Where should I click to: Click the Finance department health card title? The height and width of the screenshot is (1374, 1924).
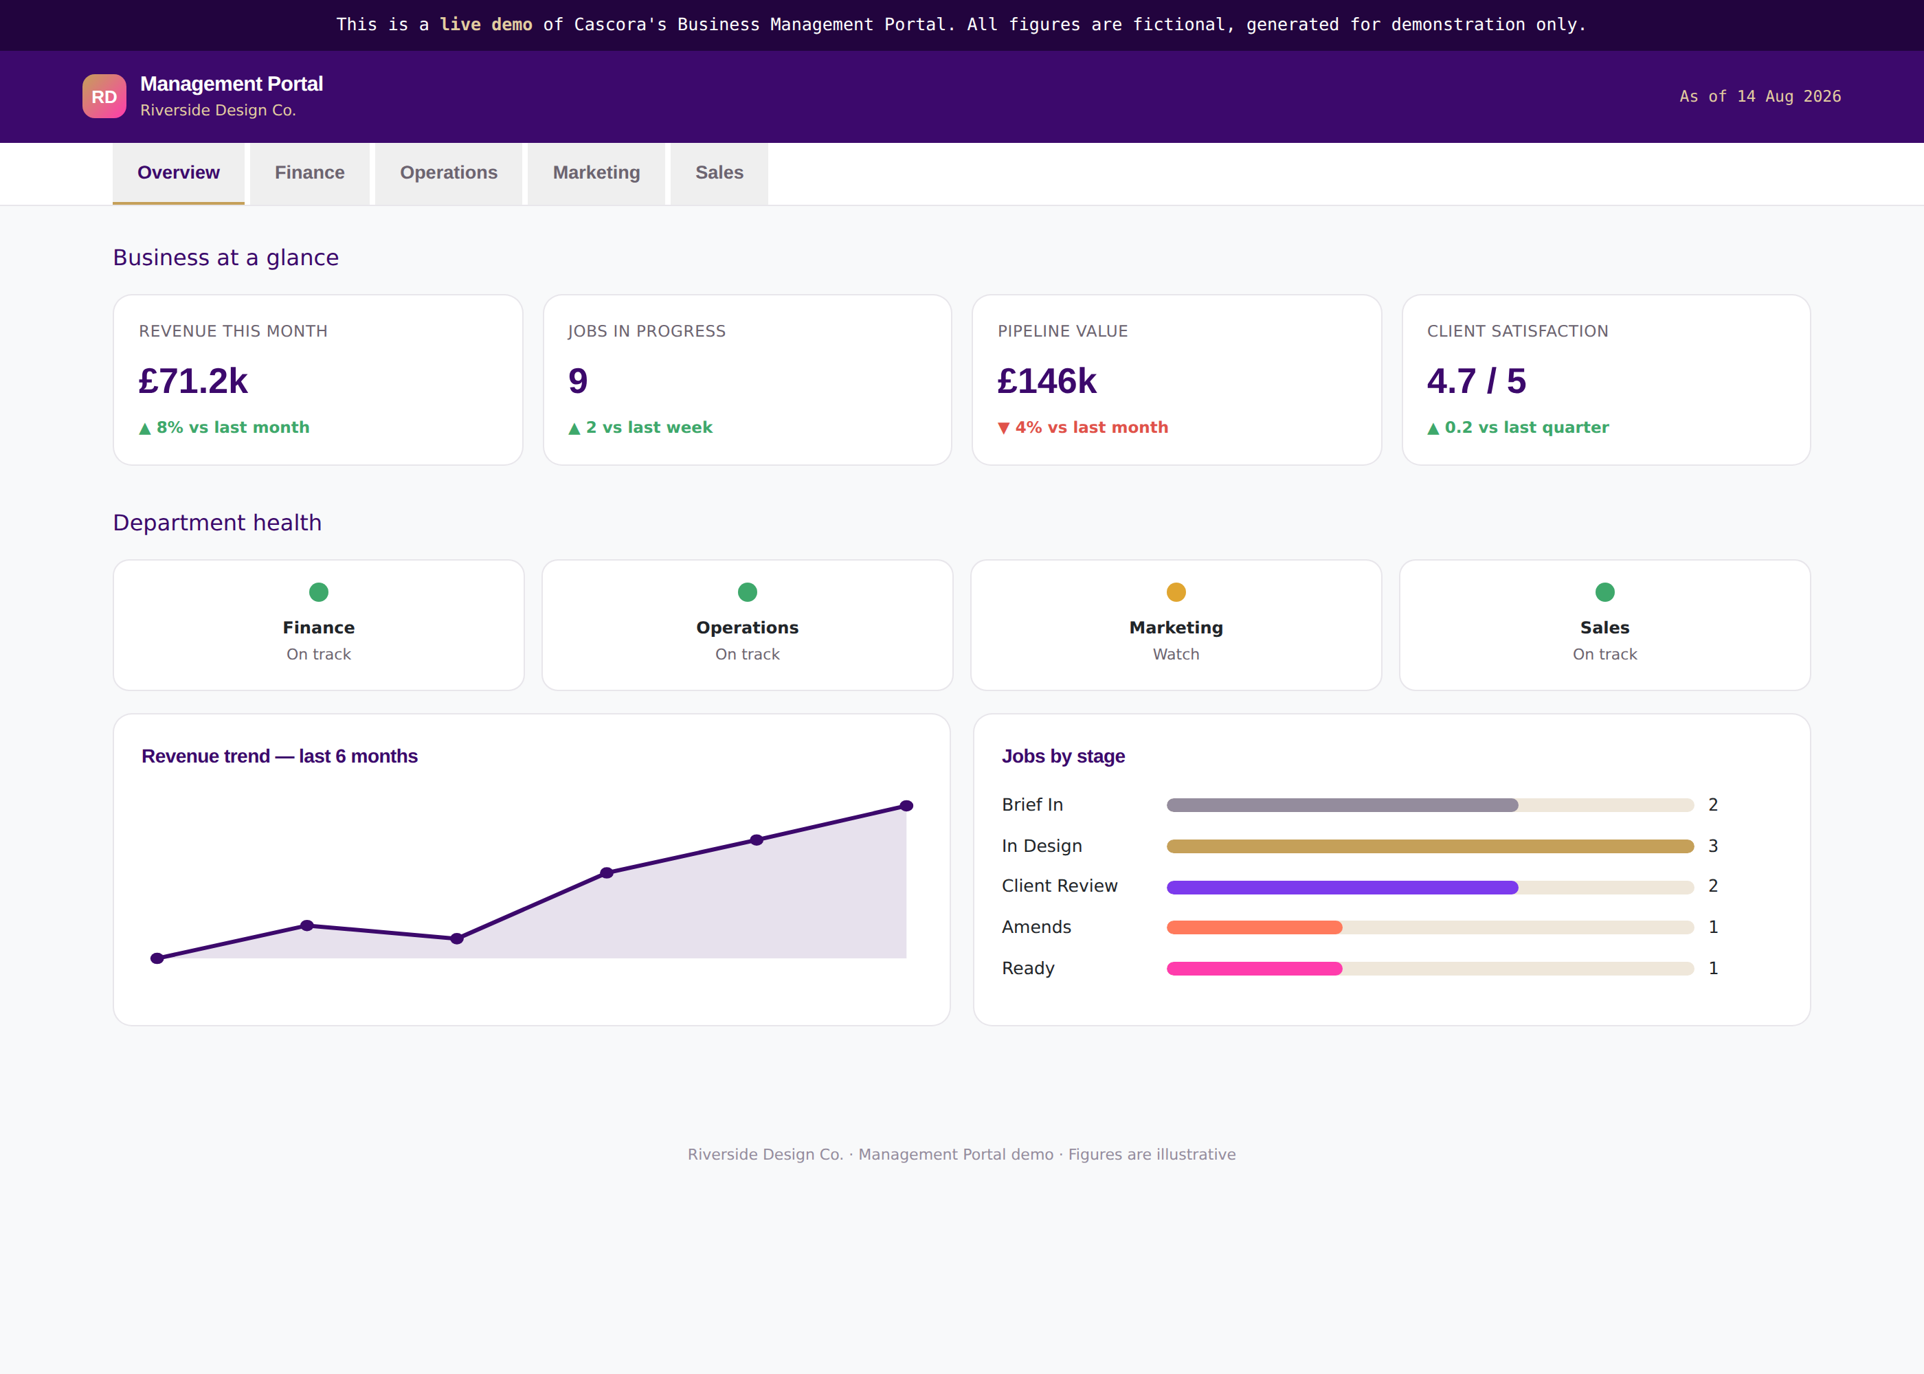tap(319, 628)
